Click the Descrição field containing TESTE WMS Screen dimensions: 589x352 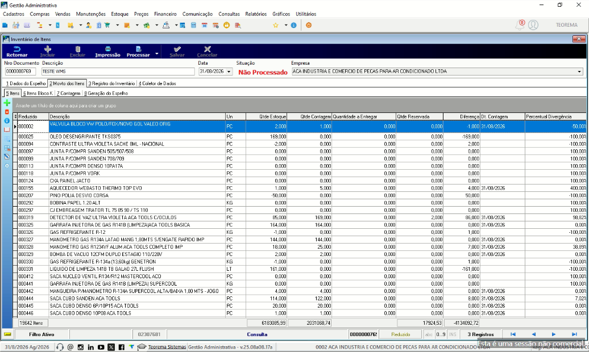[118, 72]
